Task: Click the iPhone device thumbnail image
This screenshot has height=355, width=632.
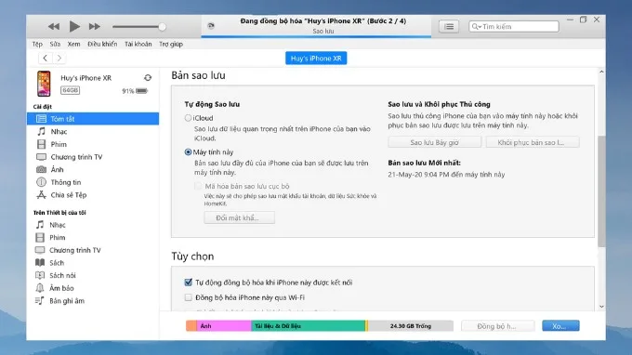Action: tap(44, 84)
